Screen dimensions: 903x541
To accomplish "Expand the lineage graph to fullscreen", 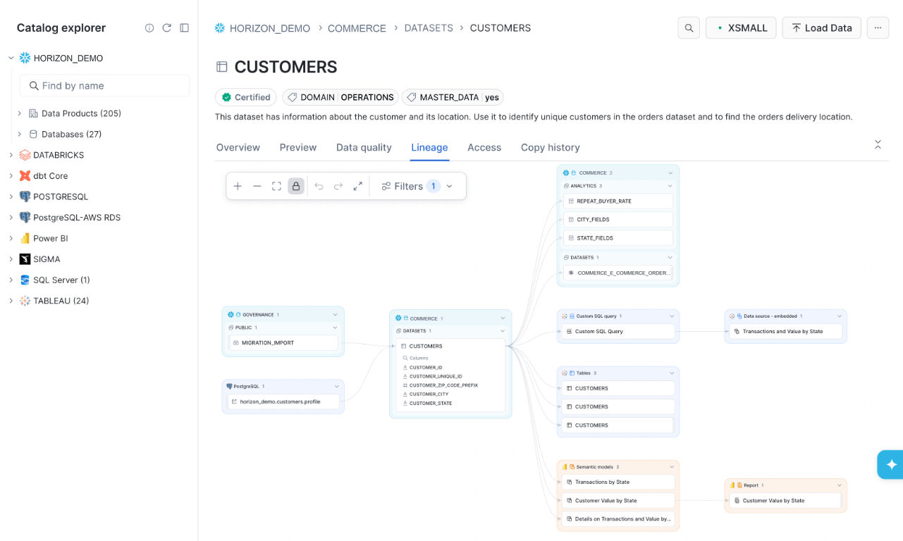I will pos(358,186).
